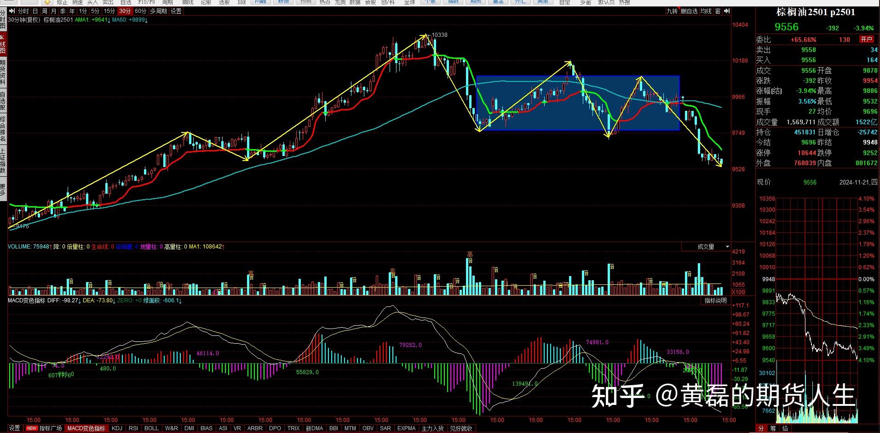Toggle the 九转 indicator overlay
The height and width of the screenshot is (433, 880).
672,11
